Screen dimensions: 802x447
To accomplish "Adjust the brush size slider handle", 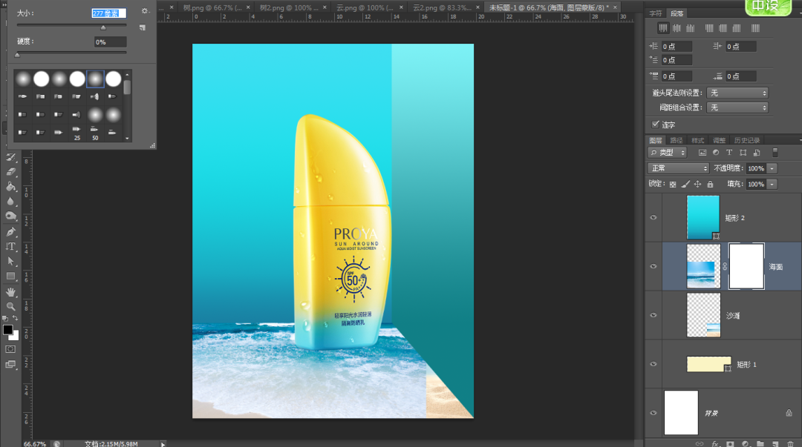I will click(x=102, y=27).
